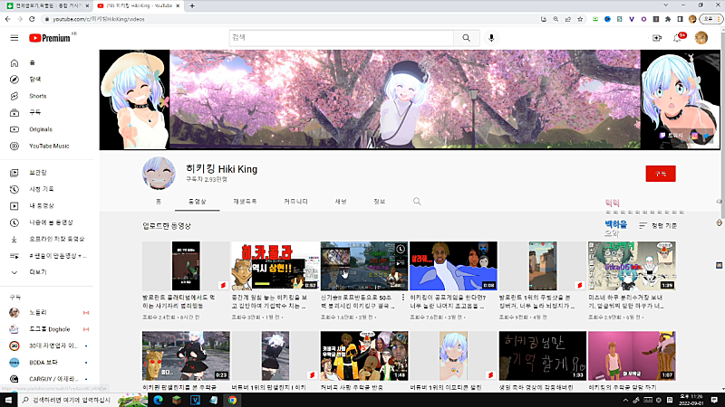Open the notifications bell

[677, 38]
